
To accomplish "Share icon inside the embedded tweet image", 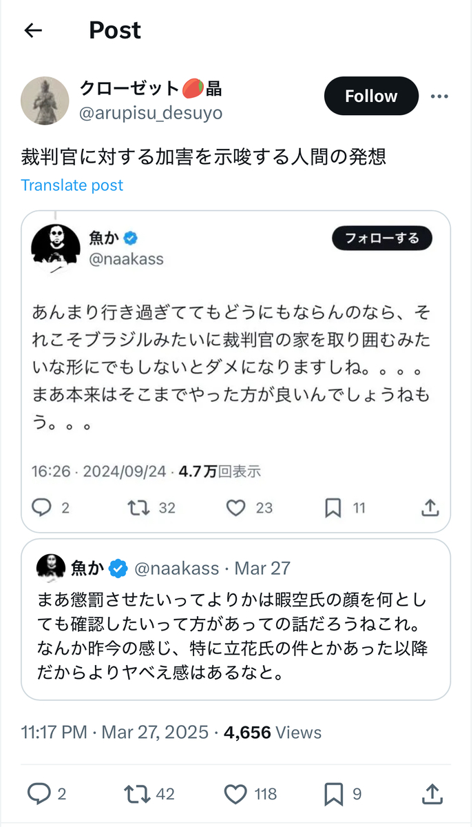I will pyautogui.click(x=430, y=508).
